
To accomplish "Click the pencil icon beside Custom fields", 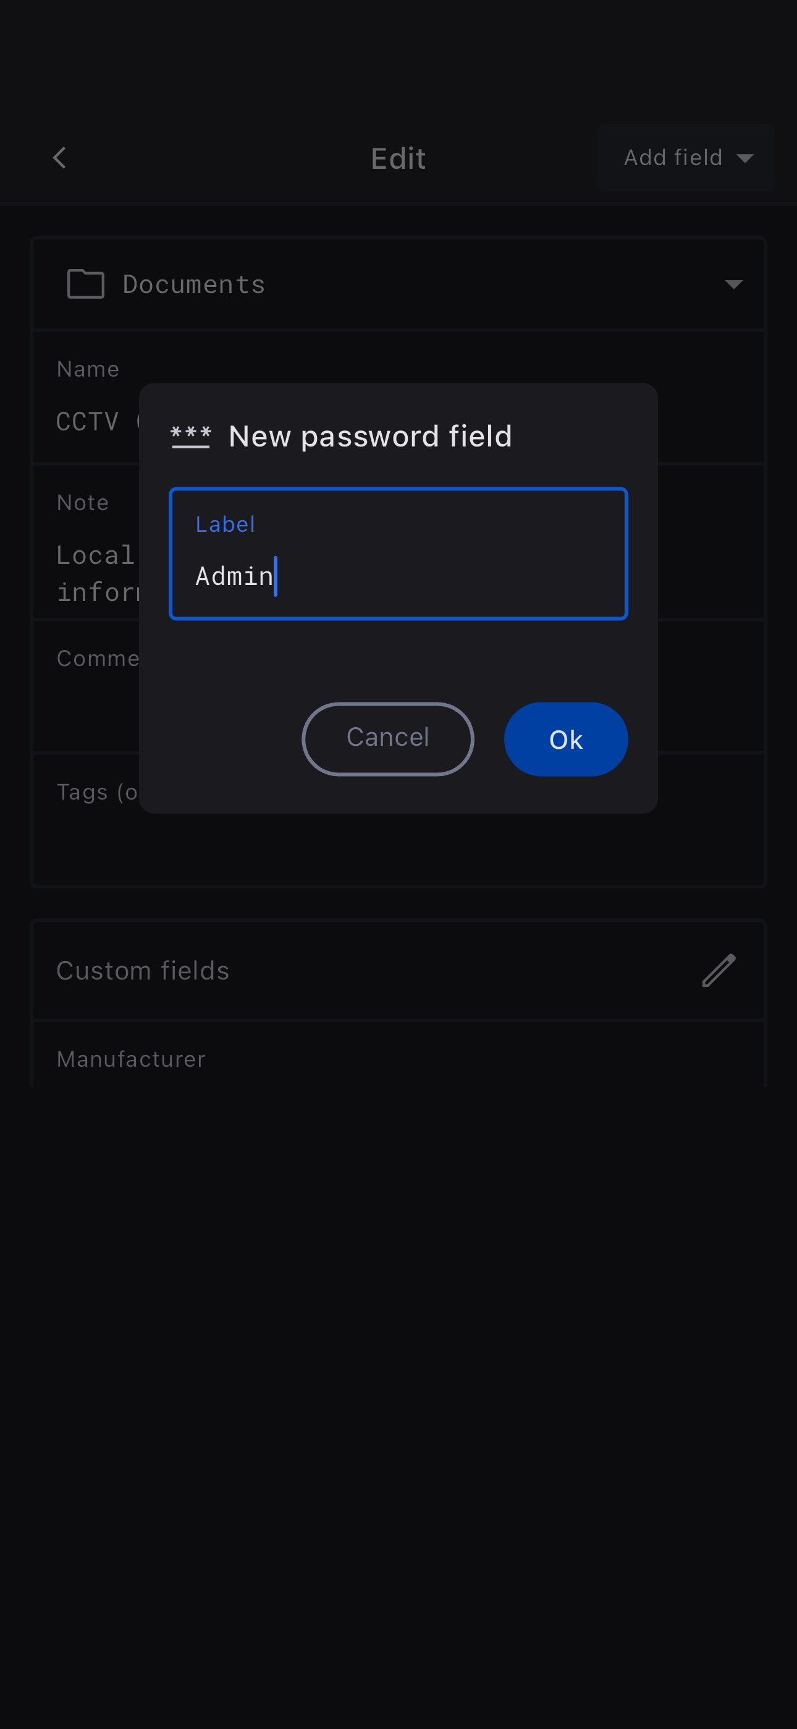I will click(x=719, y=970).
